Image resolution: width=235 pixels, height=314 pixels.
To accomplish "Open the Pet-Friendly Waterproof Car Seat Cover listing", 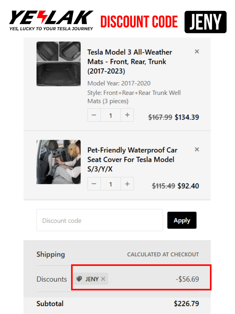I will pos(132,160).
